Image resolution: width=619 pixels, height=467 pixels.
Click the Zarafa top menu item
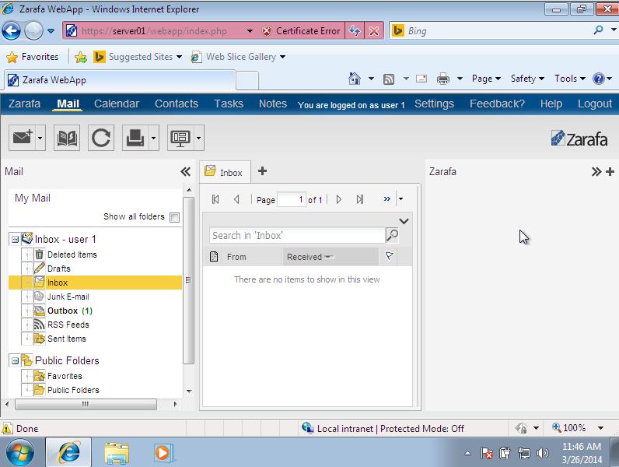(24, 104)
